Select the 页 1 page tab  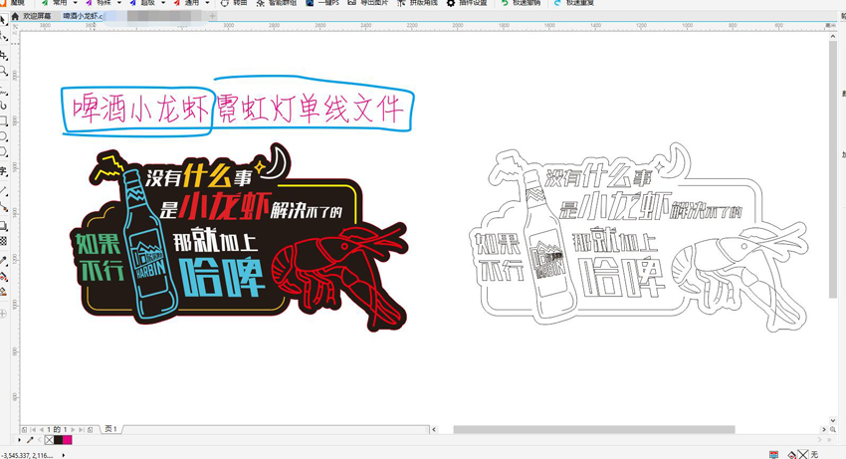[111, 429]
